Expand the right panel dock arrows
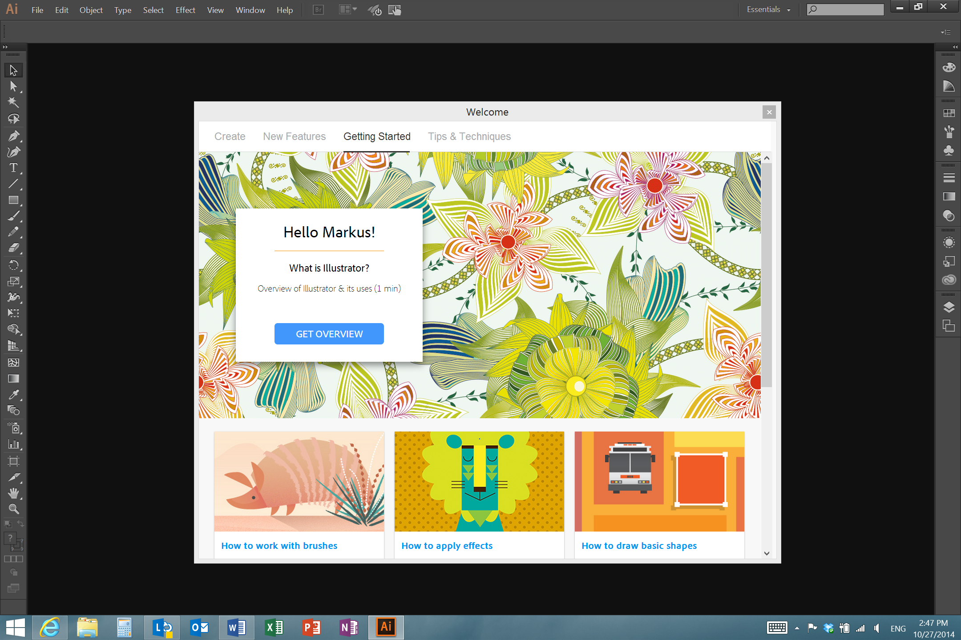961x640 pixels. click(x=955, y=47)
